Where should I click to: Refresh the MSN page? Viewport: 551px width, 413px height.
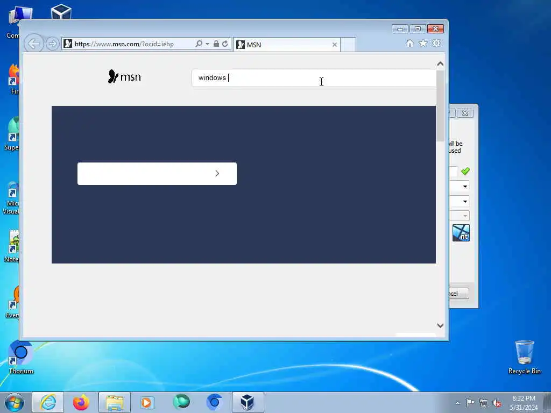click(x=225, y=44)
